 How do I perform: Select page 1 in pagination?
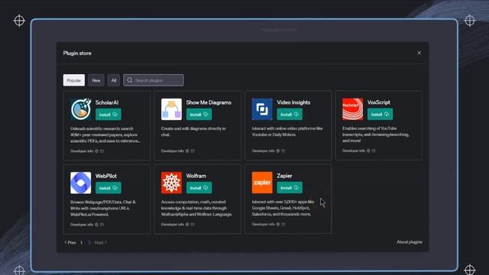(82, 242)
